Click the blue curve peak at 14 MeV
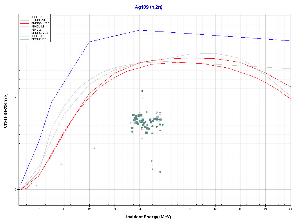Image resolution: width=297 pixels, height=222 pixels. coord(140,30)
